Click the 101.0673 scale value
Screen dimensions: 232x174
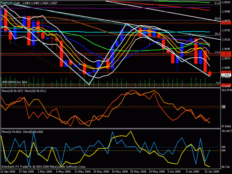click(x=226, y=131)
